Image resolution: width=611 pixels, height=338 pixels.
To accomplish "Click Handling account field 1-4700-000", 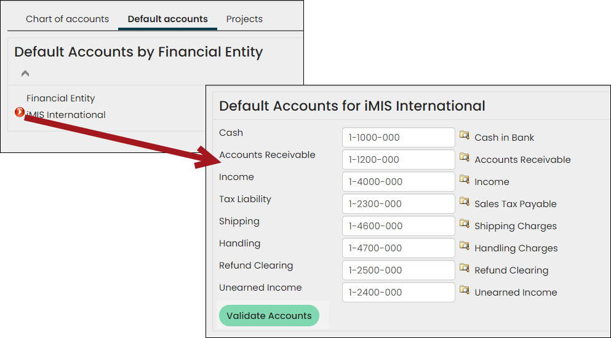I will coord(399,248).
